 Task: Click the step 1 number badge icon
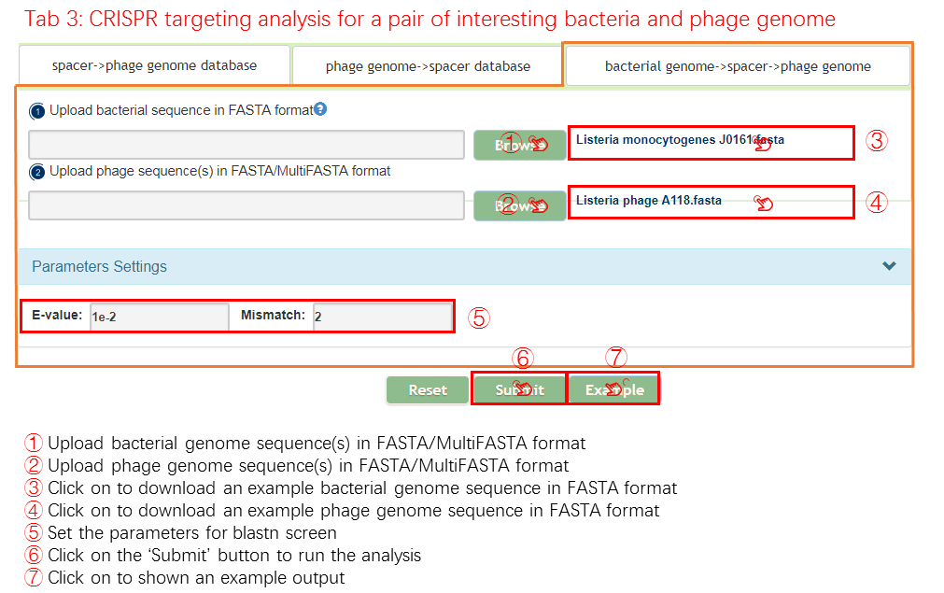tap(37, 111)
